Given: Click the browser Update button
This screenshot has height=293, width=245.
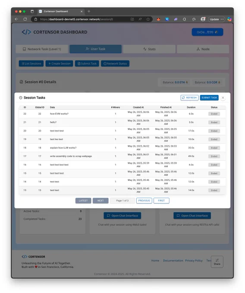Looking at the screenshot, I should [x=217, y=19].
